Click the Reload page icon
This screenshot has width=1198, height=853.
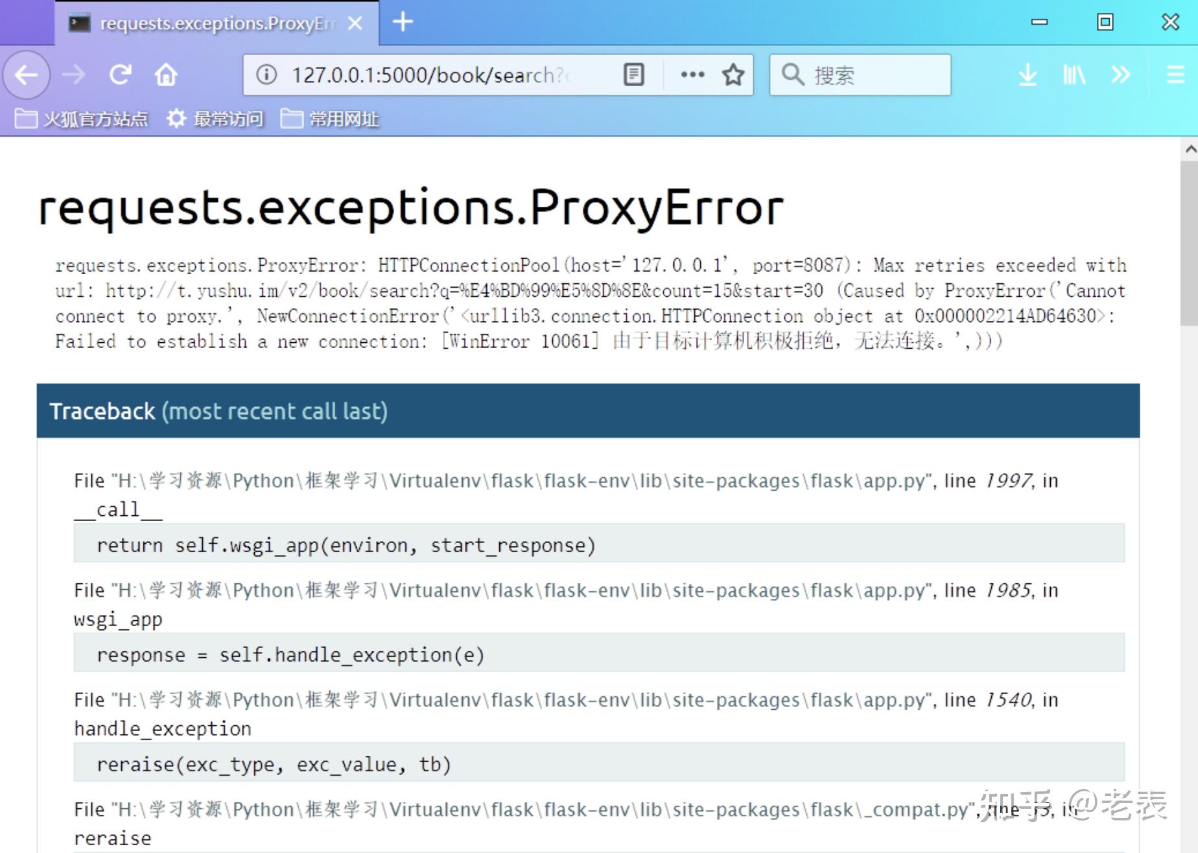(x=121, y=75)
